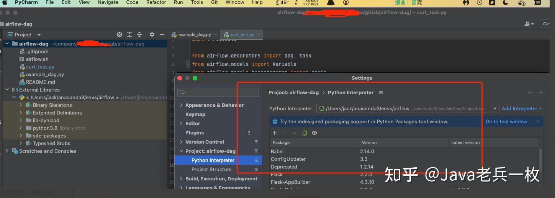555x198 pixels.
Task: Click the package list vertical scrollbar
Action: (540, 157)
